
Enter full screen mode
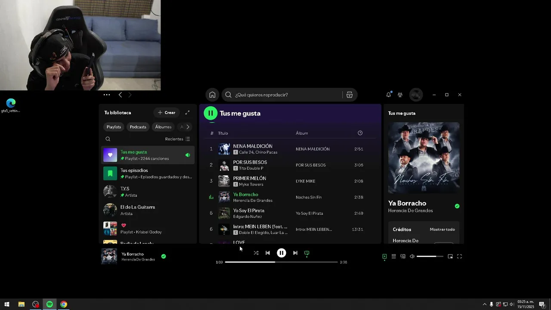[459, 257]
